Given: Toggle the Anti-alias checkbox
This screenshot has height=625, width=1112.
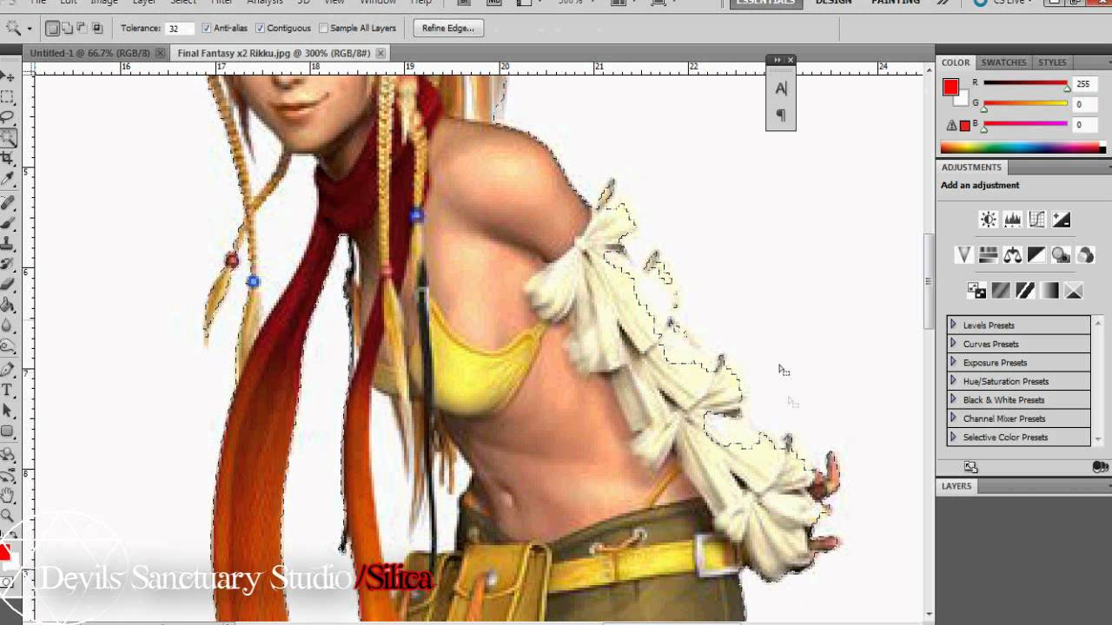Looking at the screenshot, I should (x=206, y=29).
